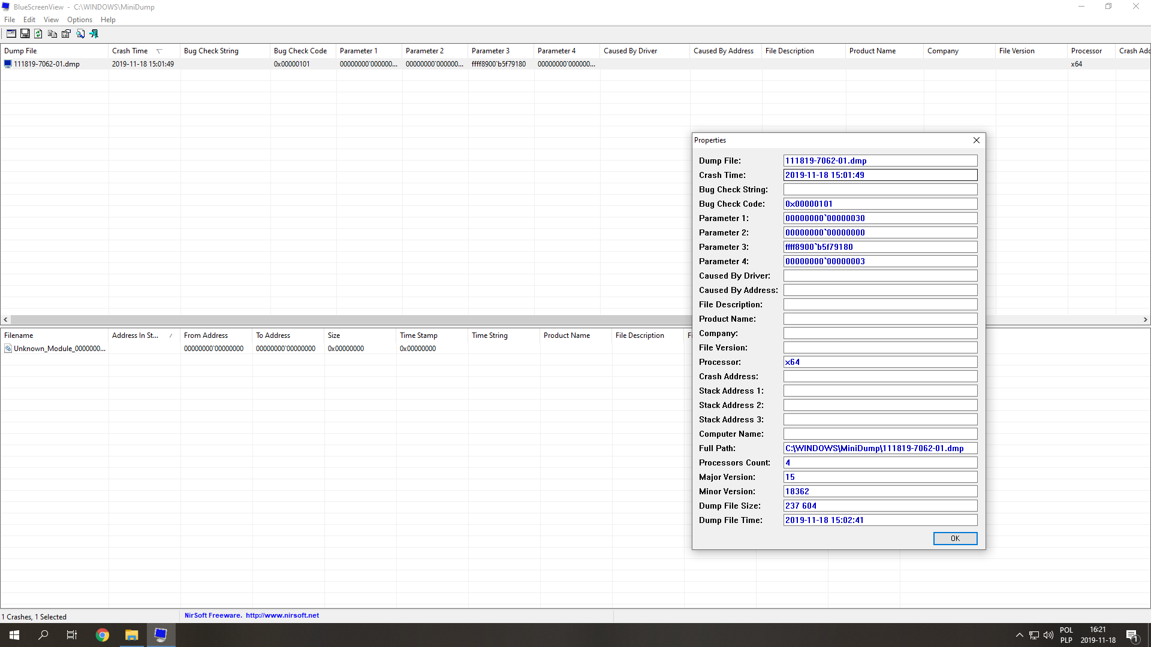Click the status text '1 Crashes, 1 Selected'
1151x647 pixels.
(x=34, y=616)
